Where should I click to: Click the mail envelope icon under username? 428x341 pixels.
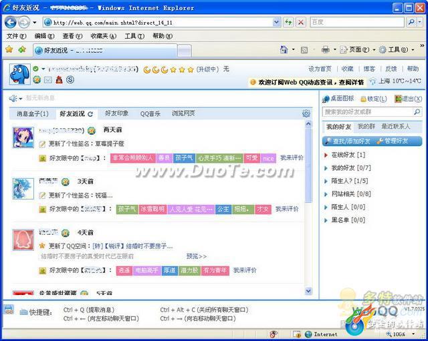tap(47, 80)
